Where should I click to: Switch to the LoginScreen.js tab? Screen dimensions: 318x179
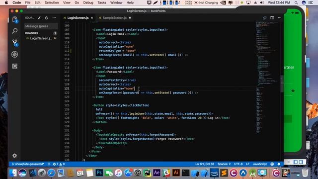click(78, 18)
